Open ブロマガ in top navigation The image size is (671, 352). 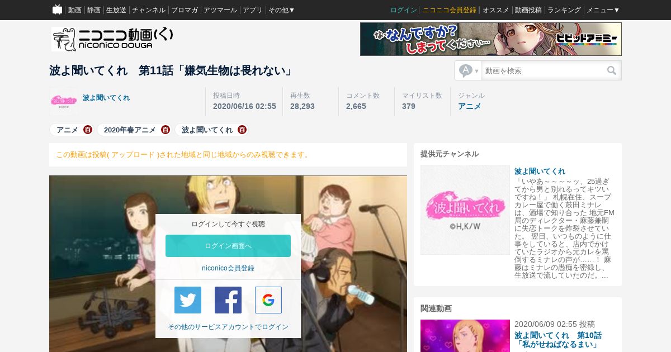point(185,10)
